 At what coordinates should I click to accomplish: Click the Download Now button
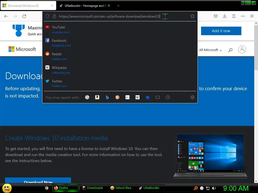pyautogui.click(x=38, y=180)
